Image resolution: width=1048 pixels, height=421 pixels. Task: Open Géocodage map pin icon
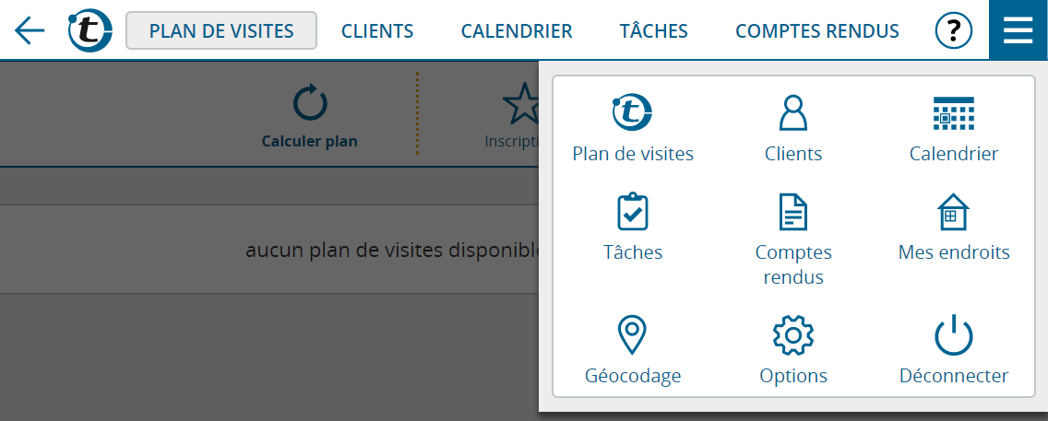(x=632, y=335)
